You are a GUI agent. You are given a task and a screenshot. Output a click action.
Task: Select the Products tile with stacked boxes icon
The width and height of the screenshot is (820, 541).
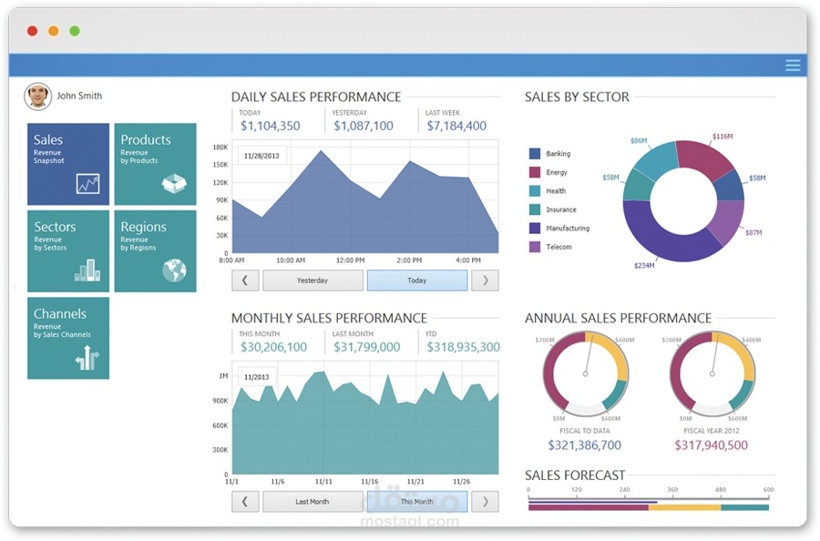(155, 164)
